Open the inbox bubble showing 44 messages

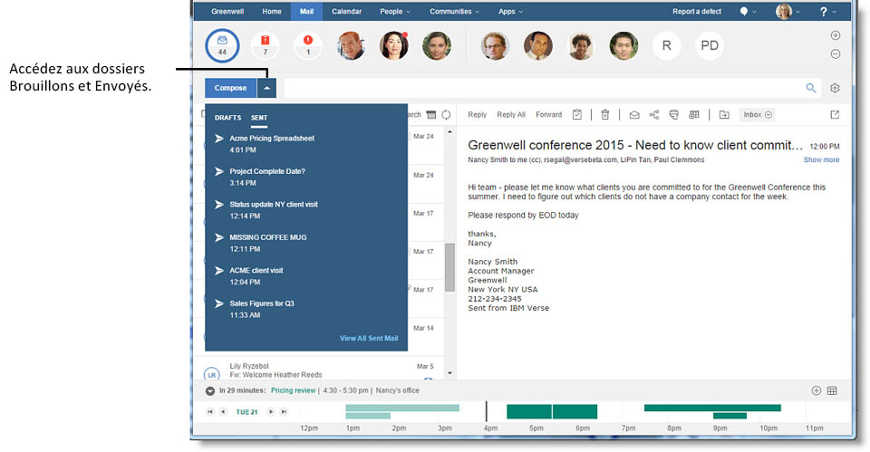[222, 45]
